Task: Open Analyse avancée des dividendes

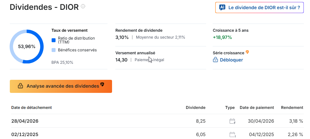Action: [x=61, y=86]
